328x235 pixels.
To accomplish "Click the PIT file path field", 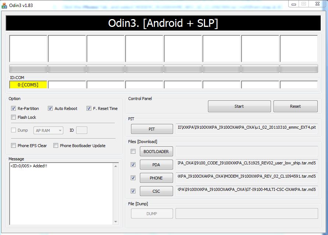I will click(x=247, y=128).
